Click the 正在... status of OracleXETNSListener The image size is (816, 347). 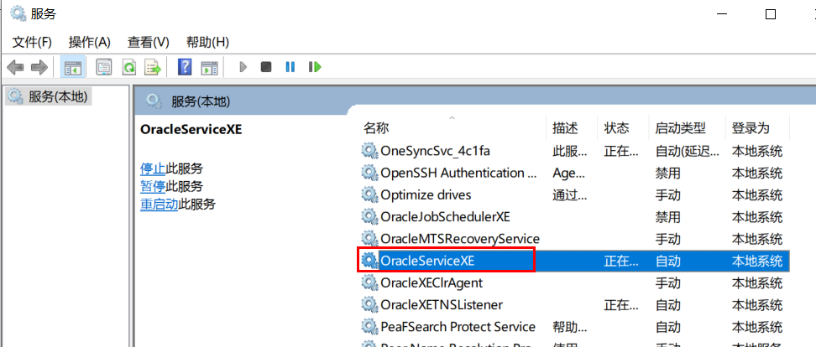tap(621, 304)
